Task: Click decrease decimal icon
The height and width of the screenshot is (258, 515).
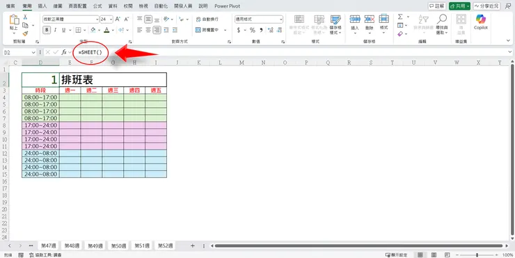Action: click(279, 30)
